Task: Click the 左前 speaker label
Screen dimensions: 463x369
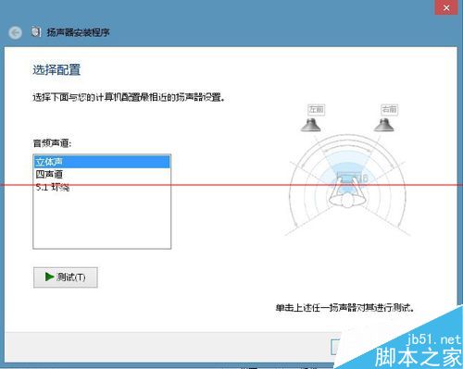Action: tap(316, 109)
